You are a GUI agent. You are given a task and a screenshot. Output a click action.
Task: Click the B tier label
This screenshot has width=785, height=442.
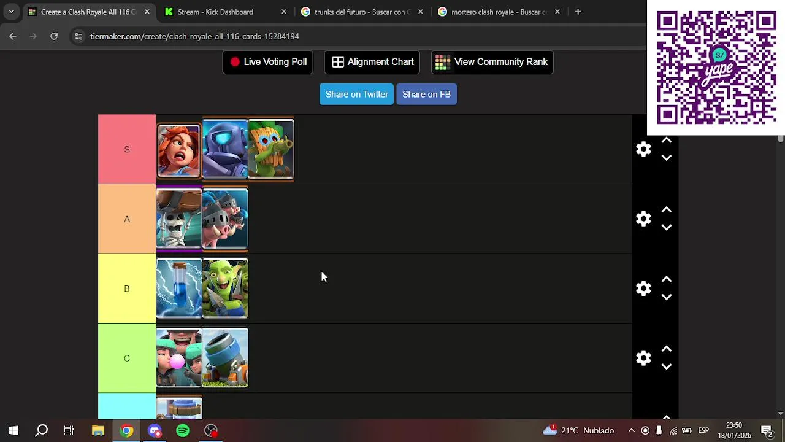tap(127, 289)
